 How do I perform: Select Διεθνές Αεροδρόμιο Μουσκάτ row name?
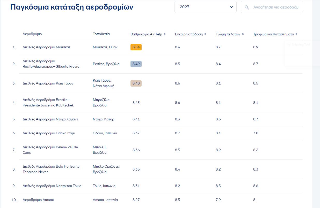(47, 47)
